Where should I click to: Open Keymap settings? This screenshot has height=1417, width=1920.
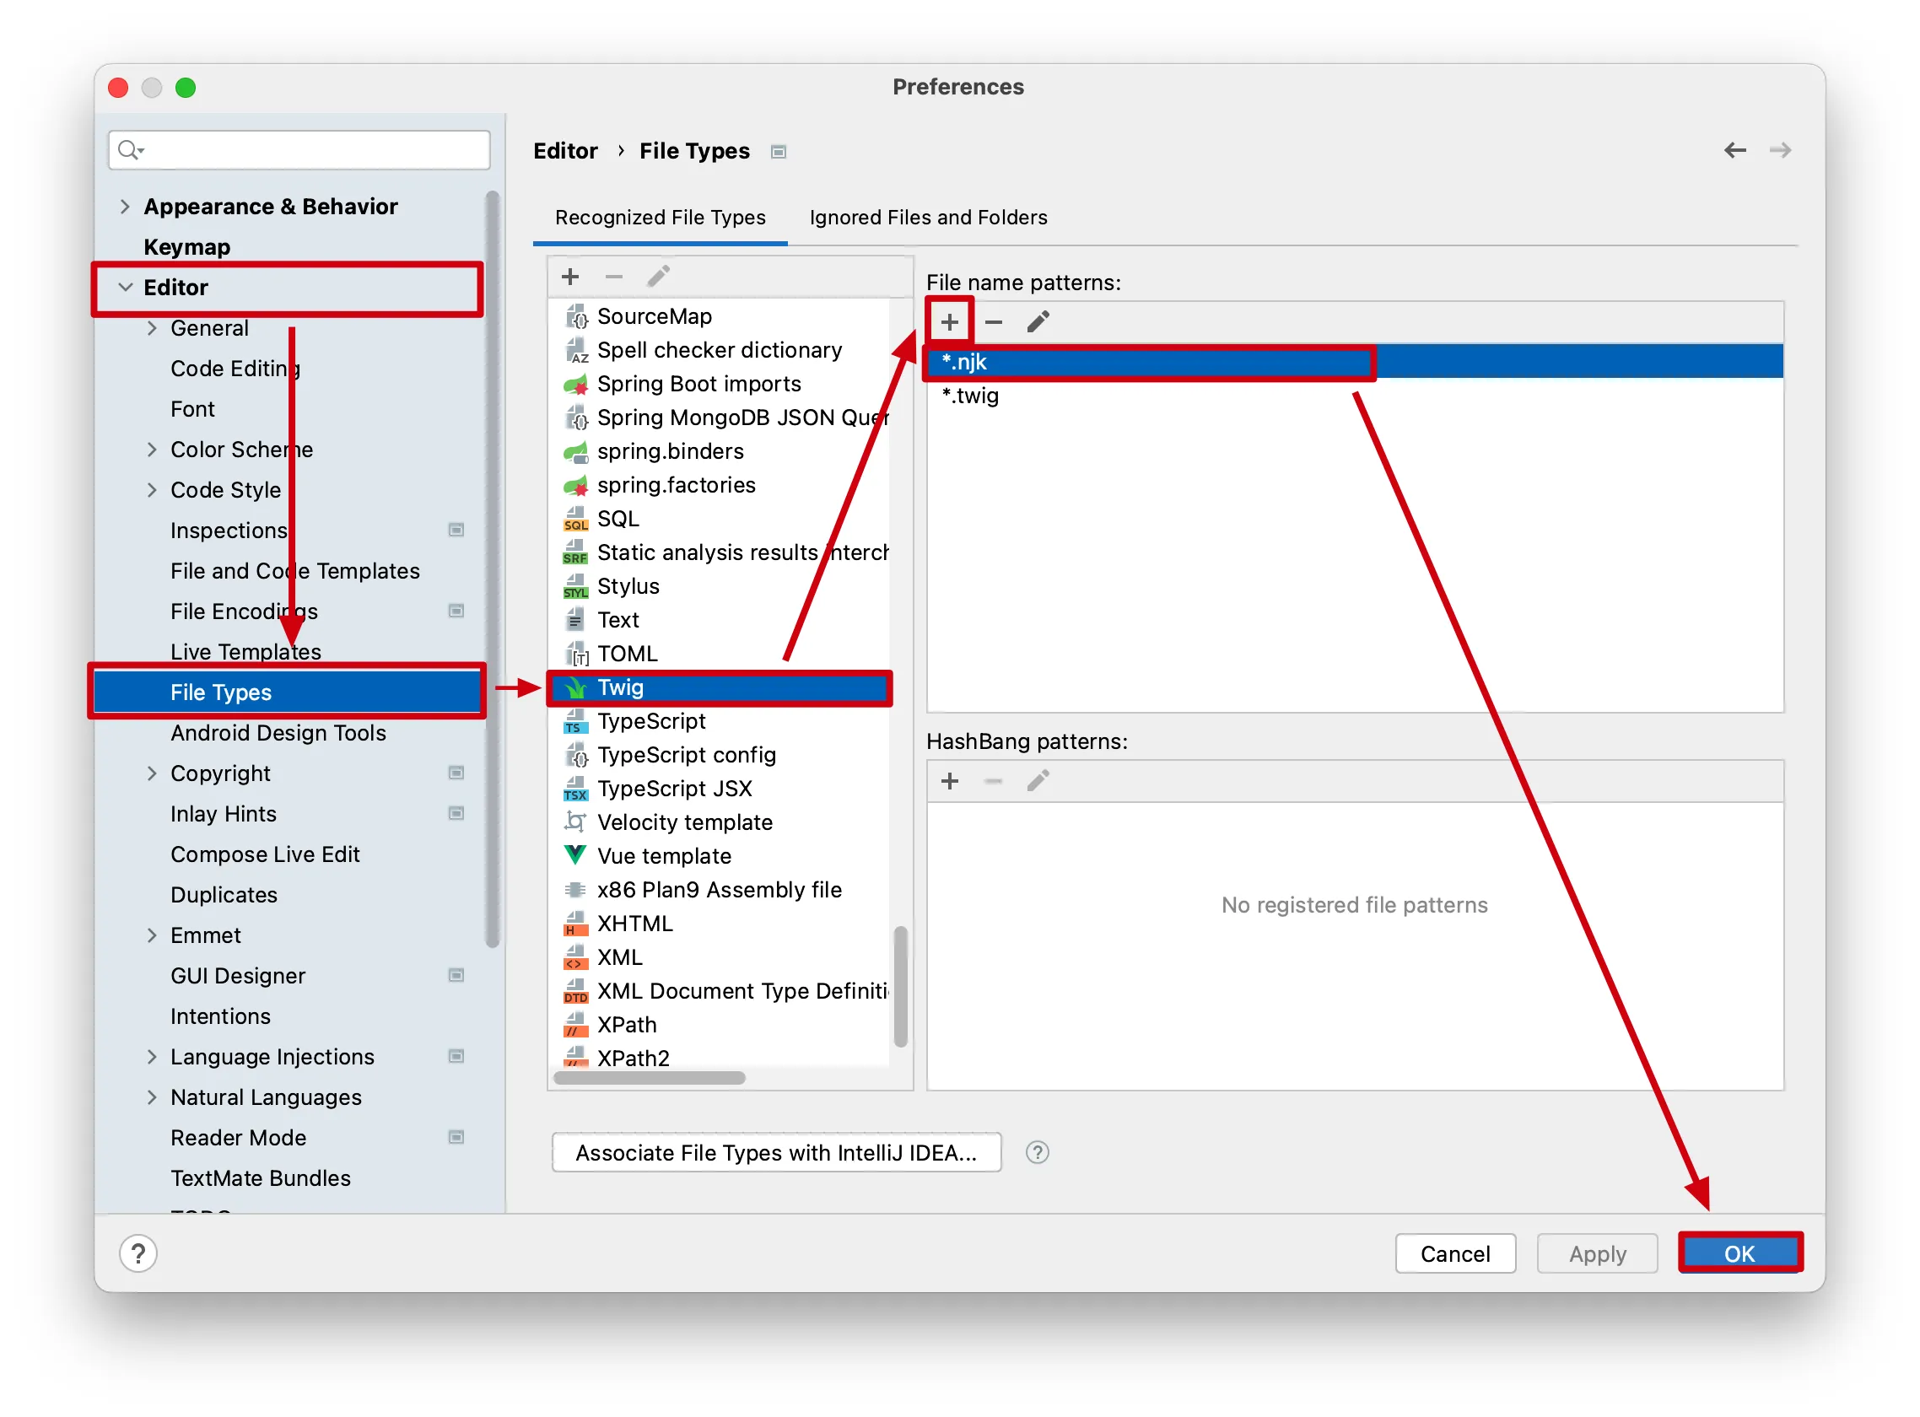(x=187, y=247)
